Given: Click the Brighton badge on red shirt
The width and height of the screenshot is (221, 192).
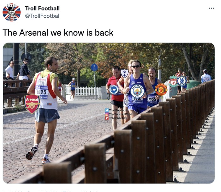Looking at the screenshot, I should [x=114, y=89].
